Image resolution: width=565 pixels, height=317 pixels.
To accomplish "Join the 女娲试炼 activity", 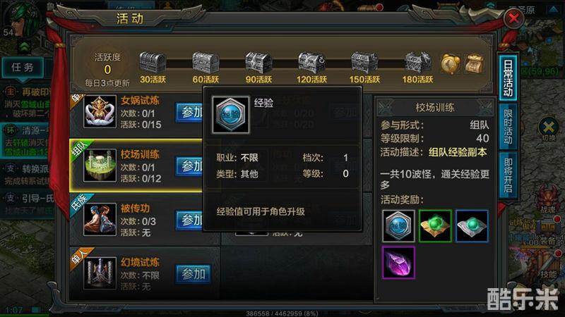I will [189, 112].
